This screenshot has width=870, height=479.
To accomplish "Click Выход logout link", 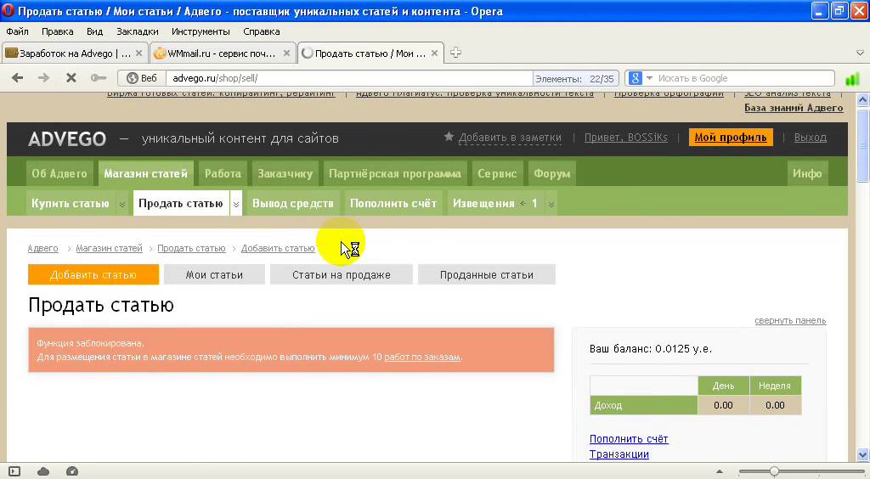I will pos(810,137).
